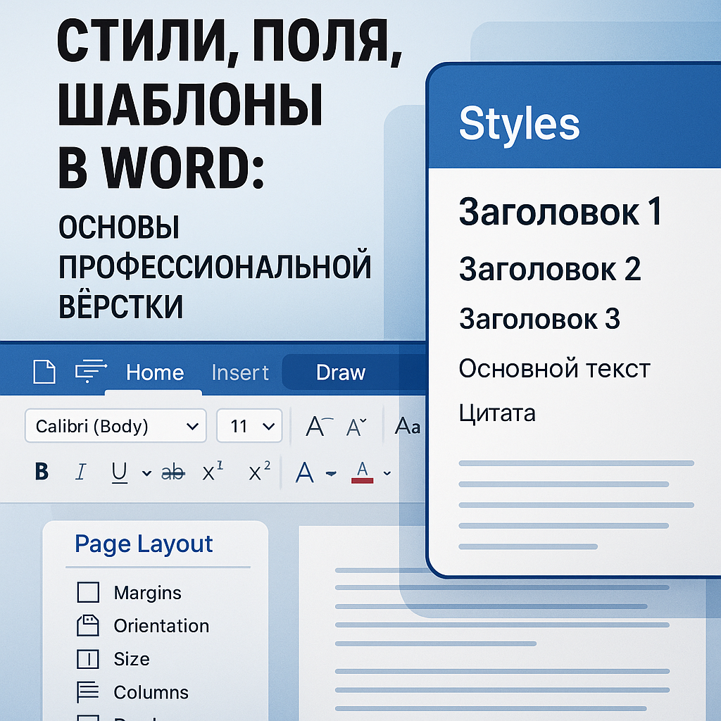Viewport: 721px width, 721px height.
Task: Open the Calibri (Body) font dropdown
Action: point(115,426)
